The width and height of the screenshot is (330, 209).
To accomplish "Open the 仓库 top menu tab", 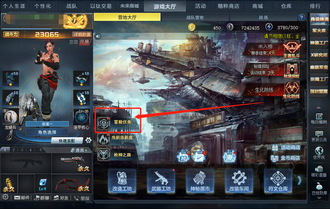I will click(x=286, y=6).
